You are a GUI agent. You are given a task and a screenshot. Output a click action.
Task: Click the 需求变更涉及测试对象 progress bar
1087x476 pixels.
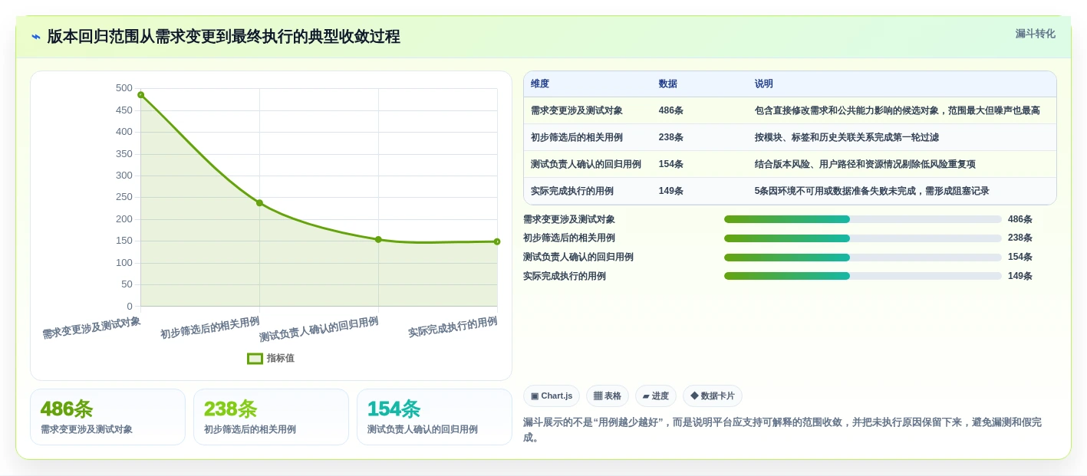[x=863, y=219]
